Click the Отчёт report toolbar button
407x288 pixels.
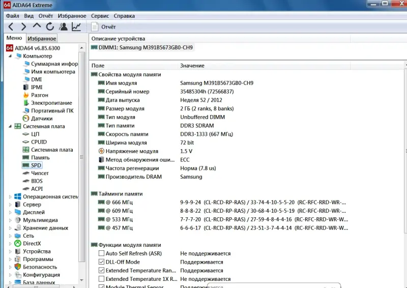103,27
